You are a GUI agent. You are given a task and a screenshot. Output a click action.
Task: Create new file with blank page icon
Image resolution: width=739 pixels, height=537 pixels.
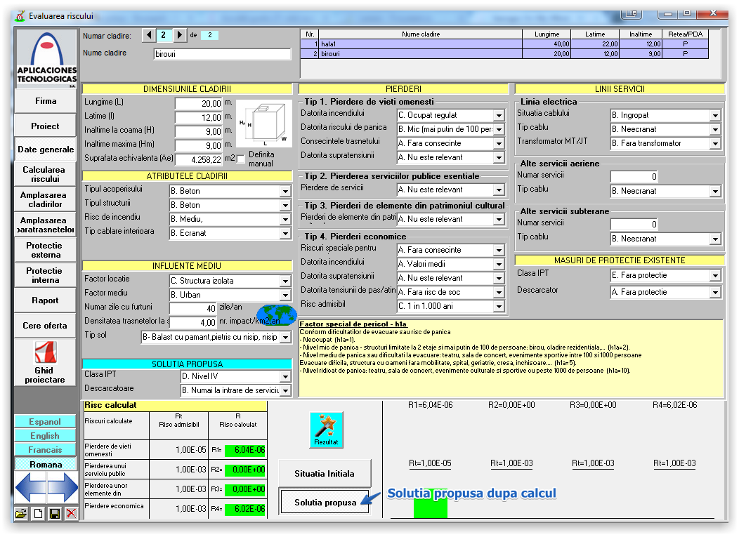tap(38, 513)
